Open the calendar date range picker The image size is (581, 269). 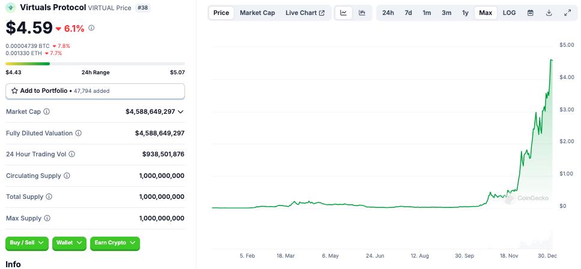530,13
